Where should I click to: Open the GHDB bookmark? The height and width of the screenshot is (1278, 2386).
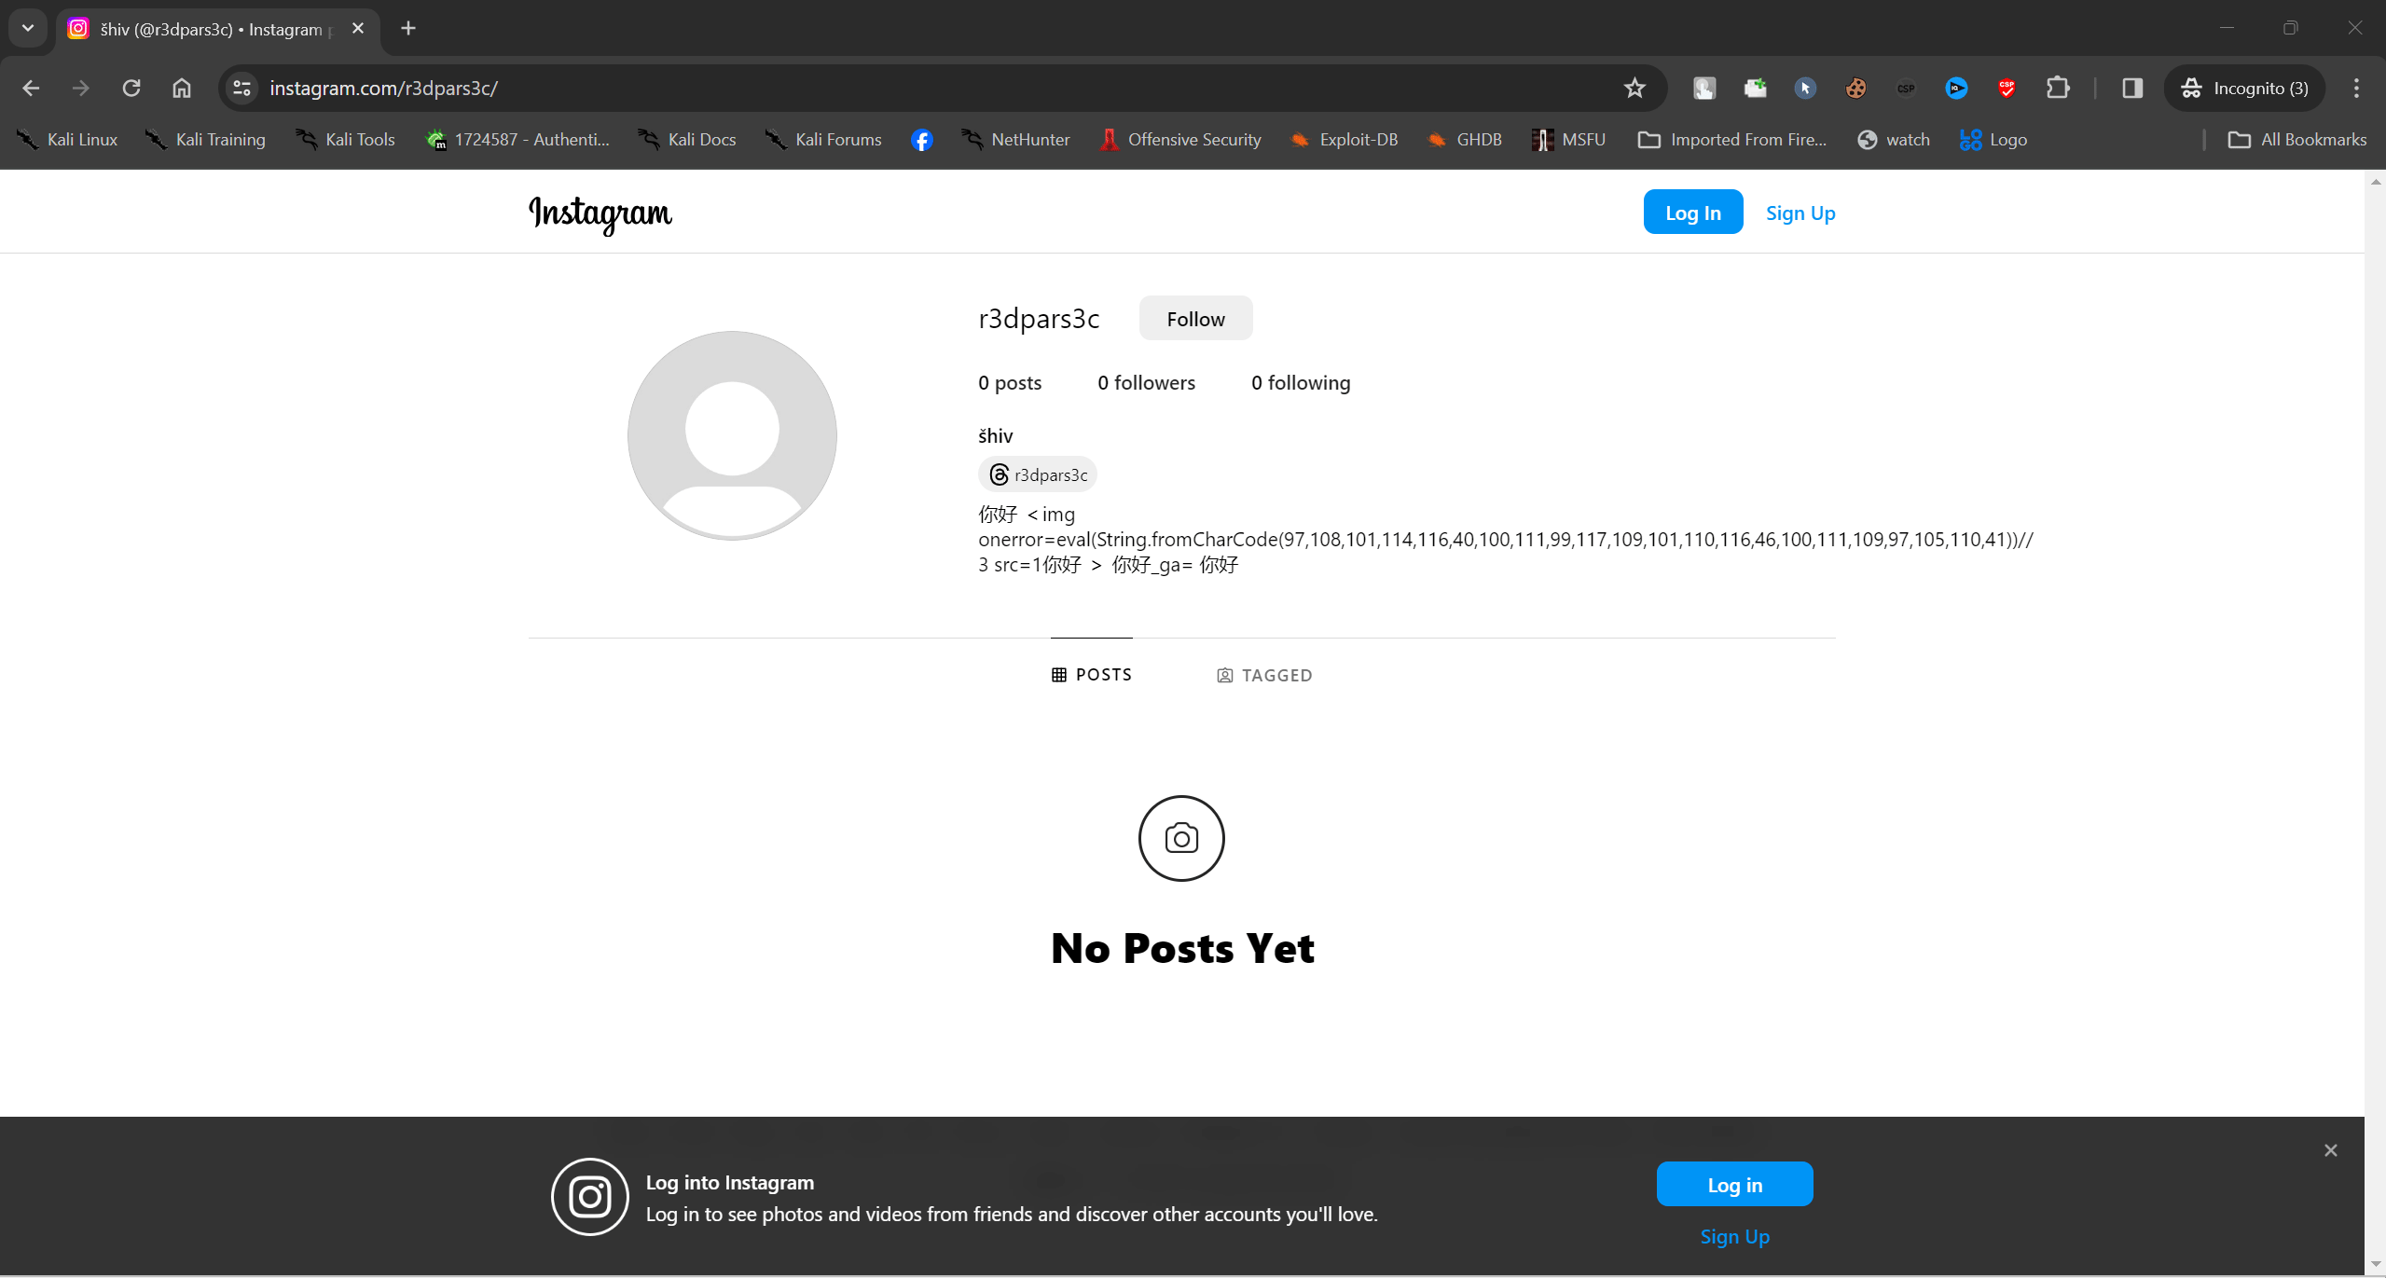pos(1464,140)
